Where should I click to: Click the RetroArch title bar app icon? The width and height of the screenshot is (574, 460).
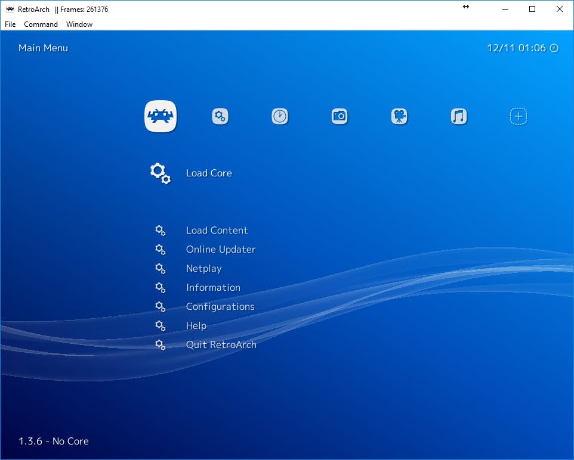point(10,9)
